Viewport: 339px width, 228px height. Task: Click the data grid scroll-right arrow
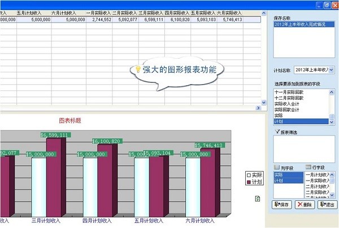tap(258, 108)
